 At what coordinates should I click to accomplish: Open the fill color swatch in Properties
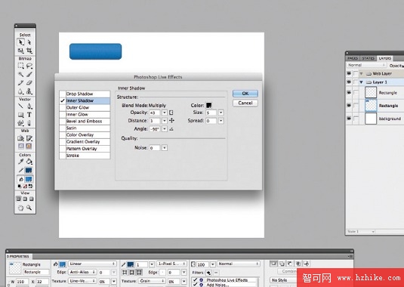click(63, 264)
